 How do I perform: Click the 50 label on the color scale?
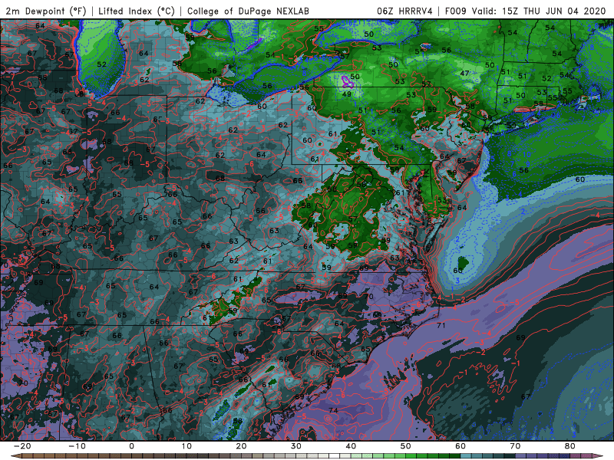point(406,446)
